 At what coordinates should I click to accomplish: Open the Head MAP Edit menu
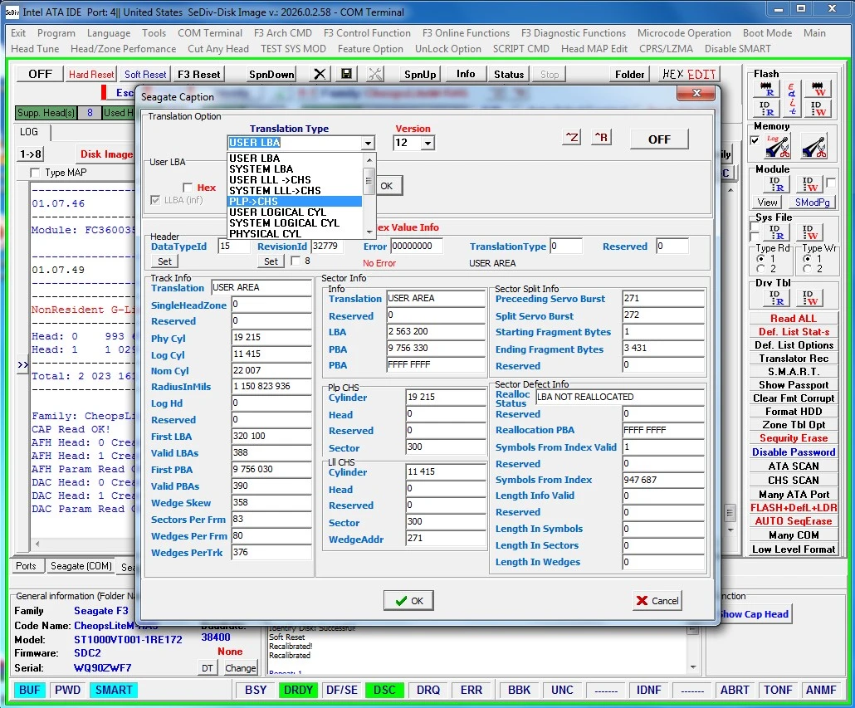(594, 49)
